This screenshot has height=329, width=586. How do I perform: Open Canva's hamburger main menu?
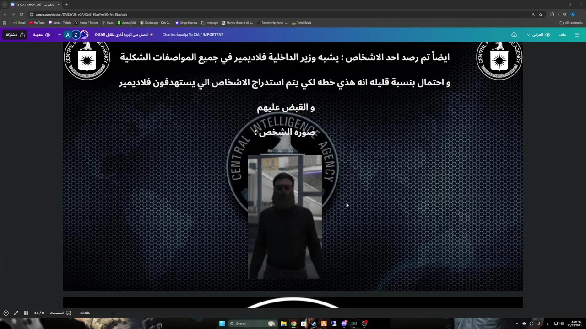point(577,35)
